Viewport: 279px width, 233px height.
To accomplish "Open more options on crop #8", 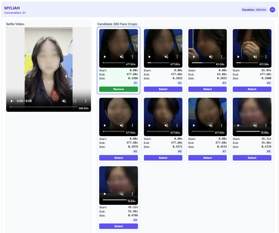I will point(266,125).
